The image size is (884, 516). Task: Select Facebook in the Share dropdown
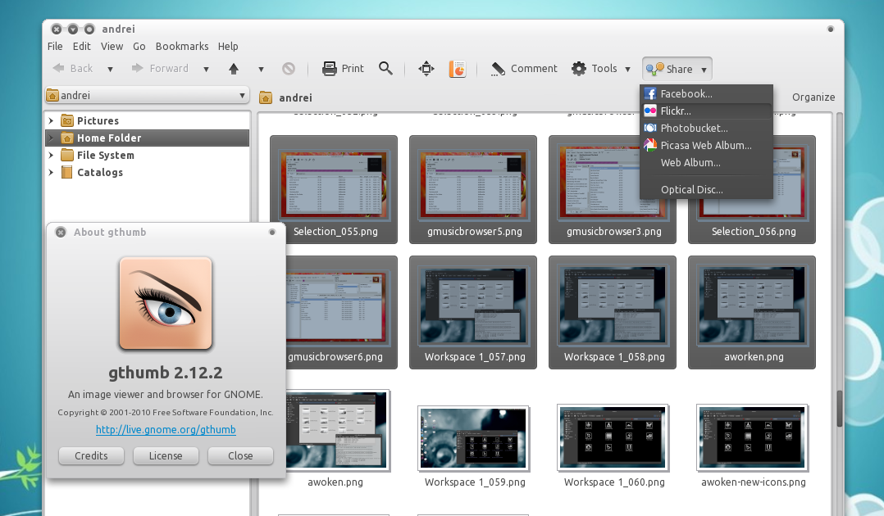click(x=686, y=93)
